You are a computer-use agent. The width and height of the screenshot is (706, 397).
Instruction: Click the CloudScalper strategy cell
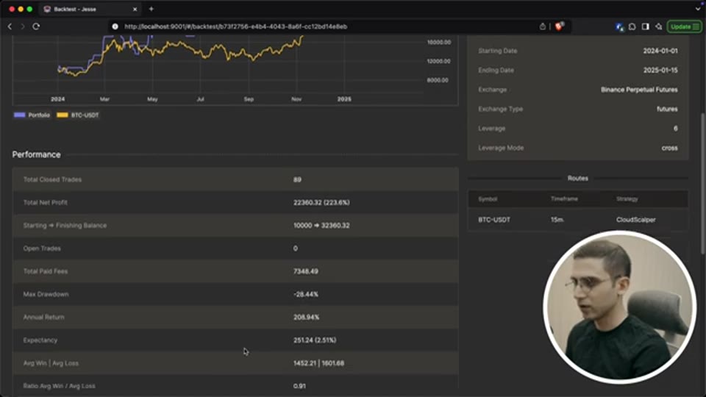click(x=635, y=220)
